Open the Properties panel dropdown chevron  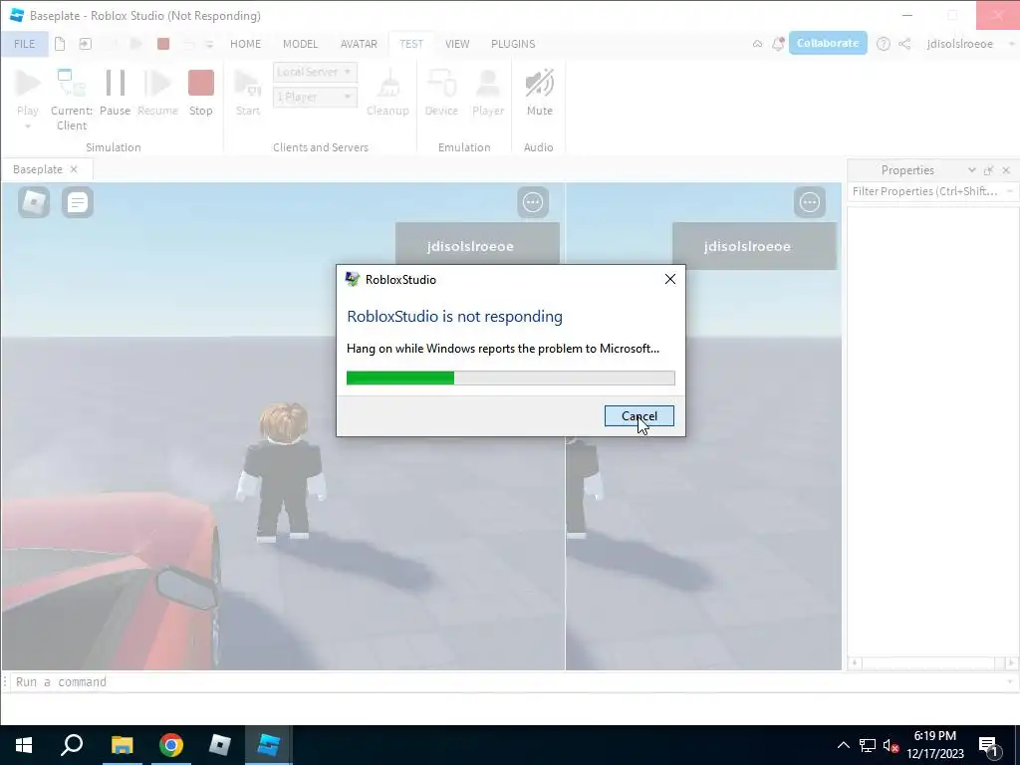click(972, 169)
